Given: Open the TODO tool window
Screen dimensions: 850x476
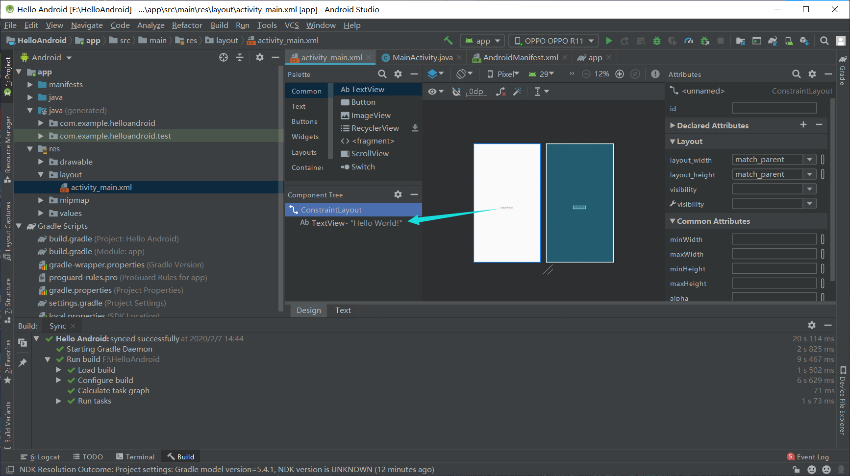Looking at the screenshot, I should click(x=88, y=457).
